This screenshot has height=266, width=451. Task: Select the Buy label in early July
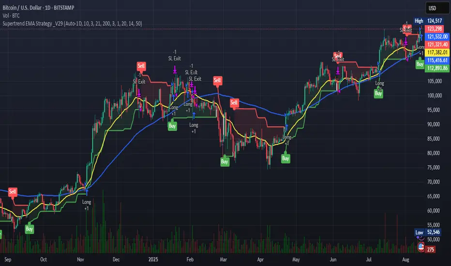pos(378,93)
